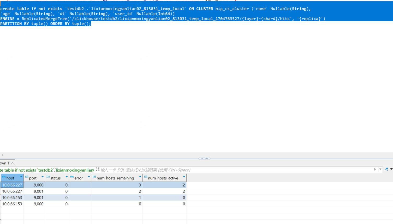Select port 9,000 for host 10.0.66.153

click(34, 204)
